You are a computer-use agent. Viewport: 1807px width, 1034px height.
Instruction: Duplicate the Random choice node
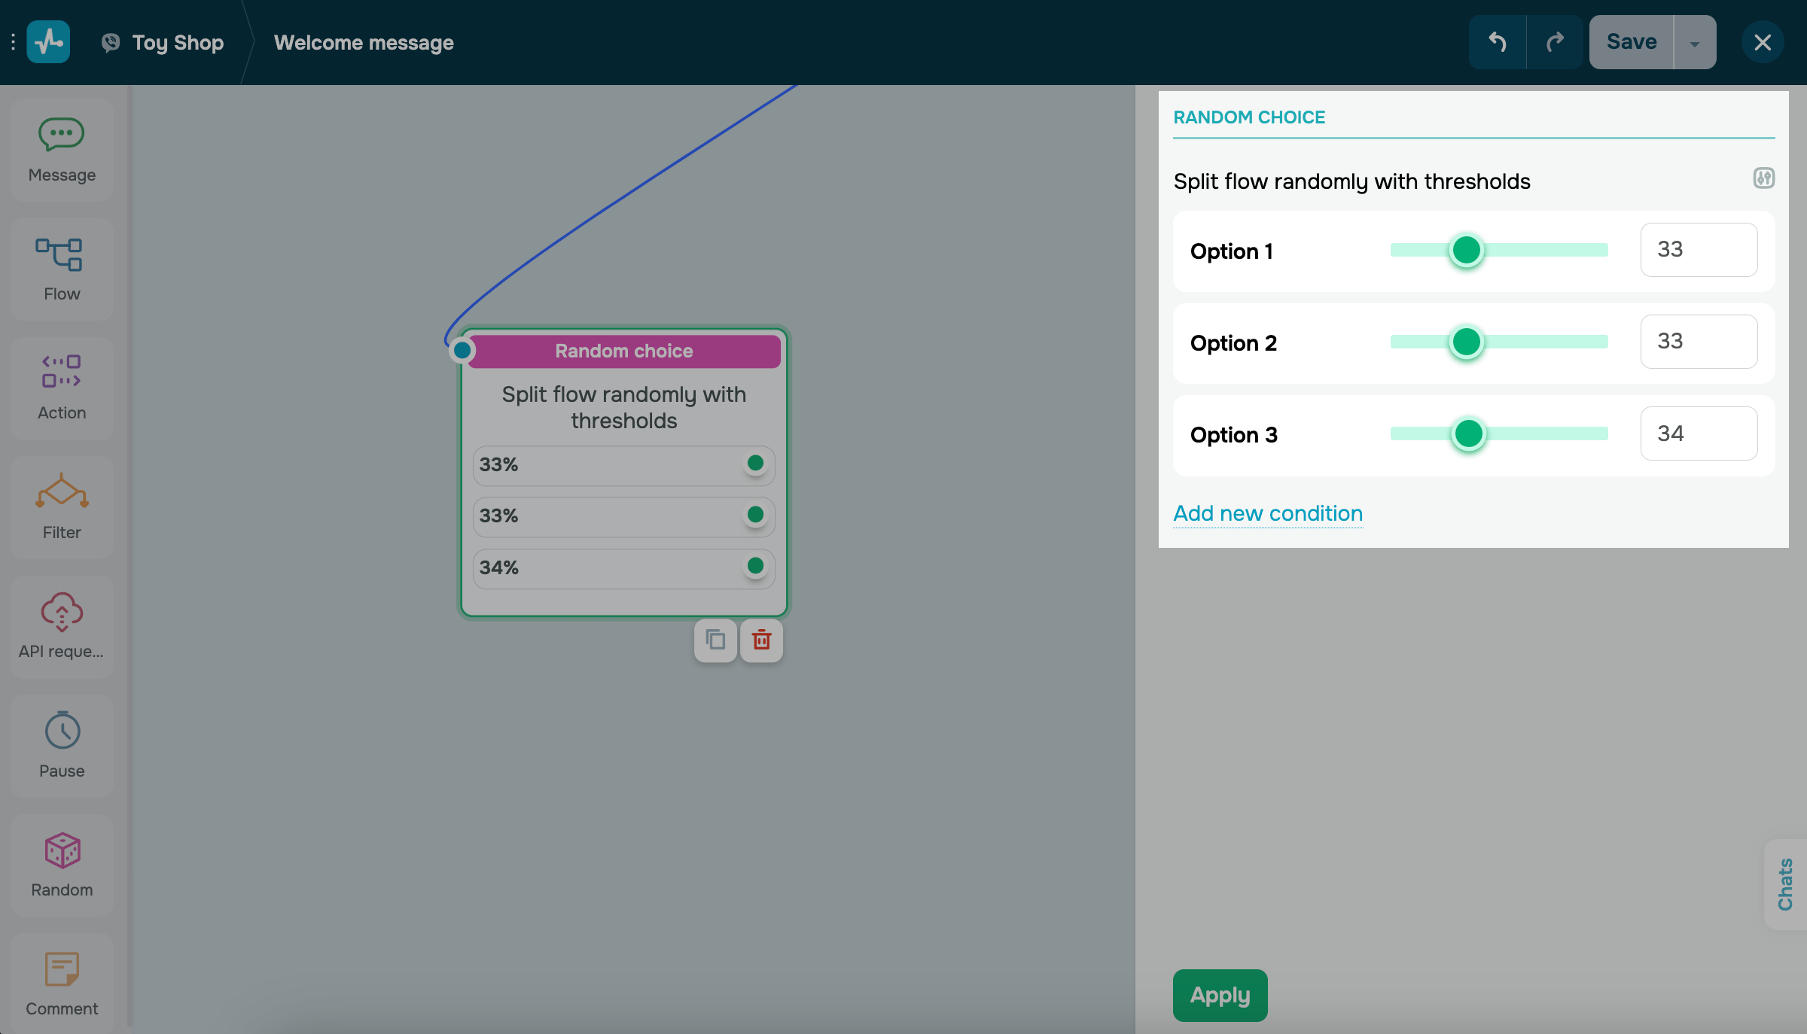(x=715, y=640)
